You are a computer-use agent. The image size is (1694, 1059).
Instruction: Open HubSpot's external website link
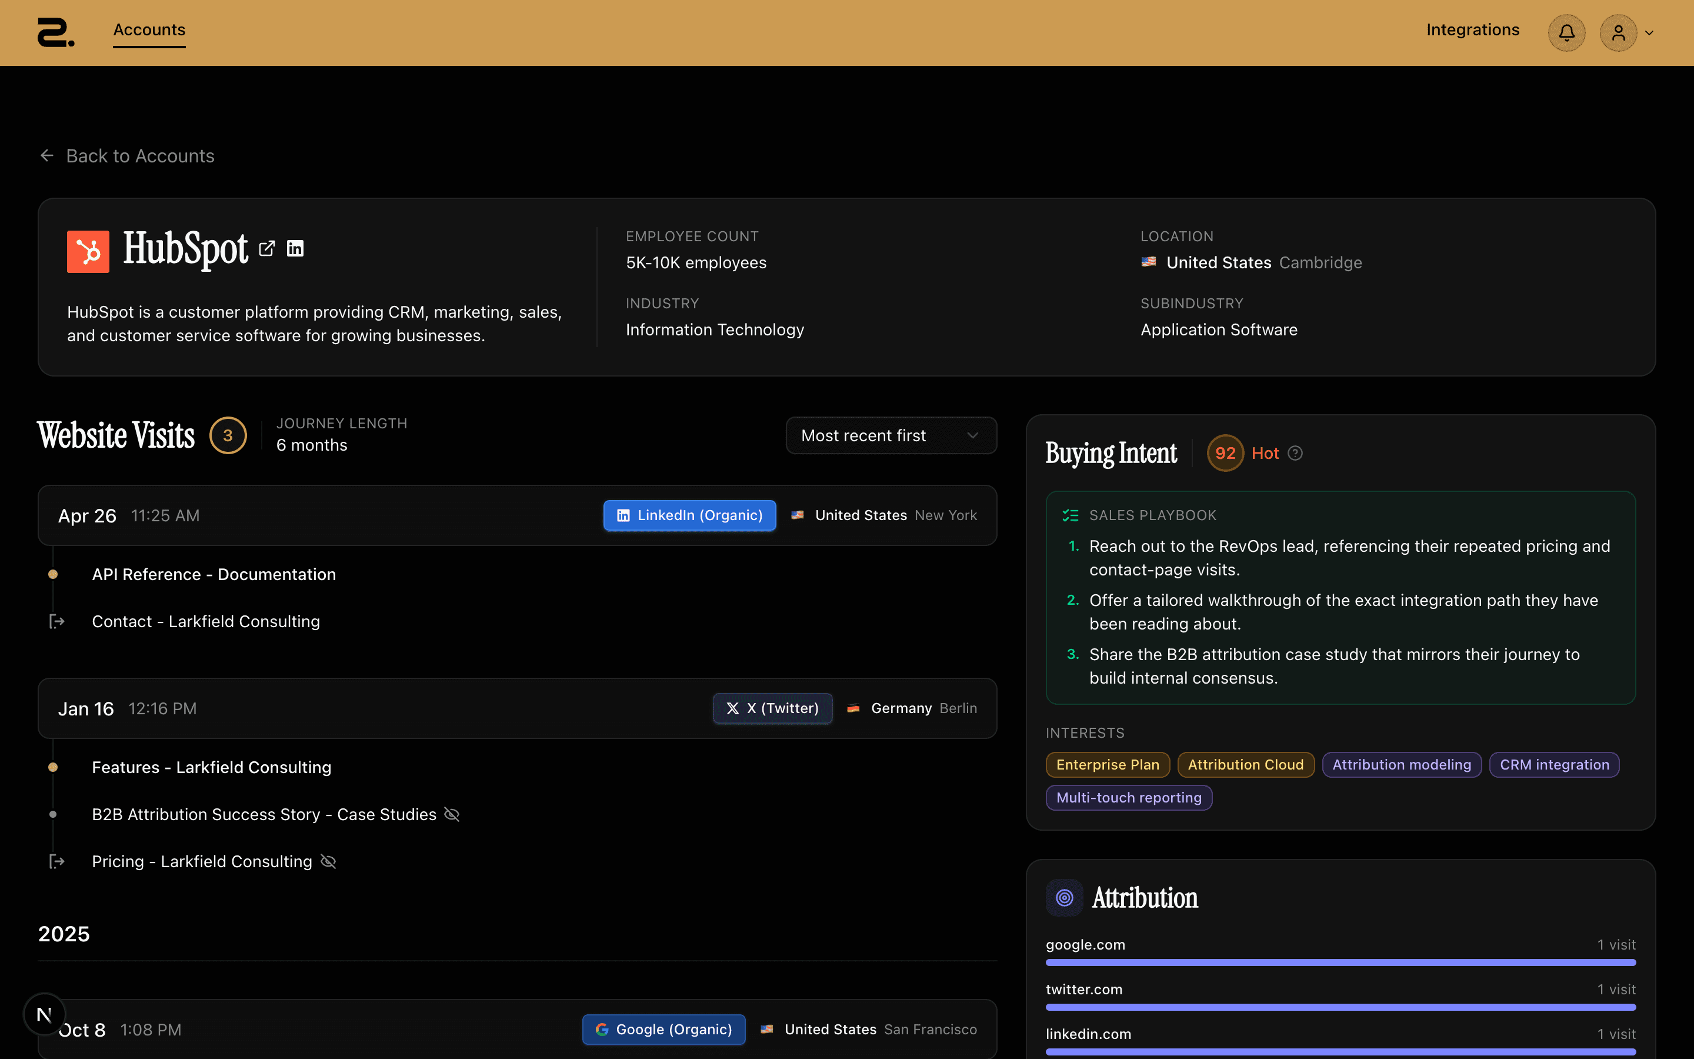pos(266,249)
